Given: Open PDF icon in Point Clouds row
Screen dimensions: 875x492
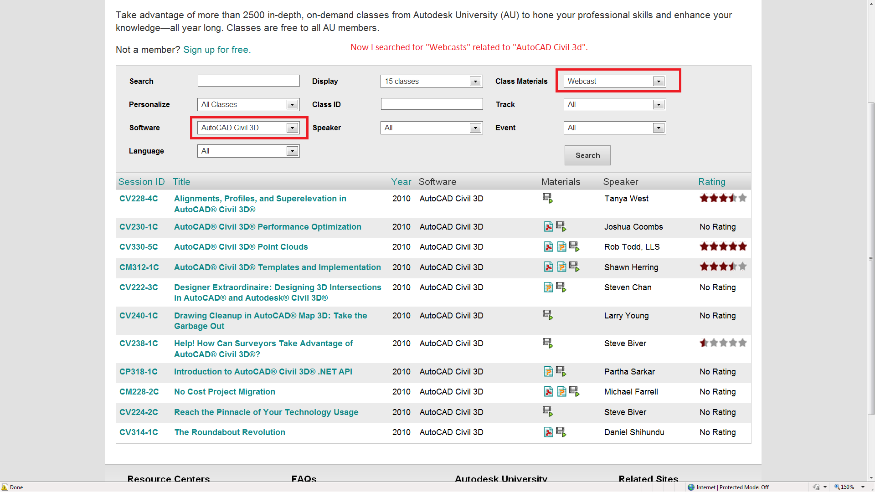Looking at the screenshot, I should click(x=548, y=247).
